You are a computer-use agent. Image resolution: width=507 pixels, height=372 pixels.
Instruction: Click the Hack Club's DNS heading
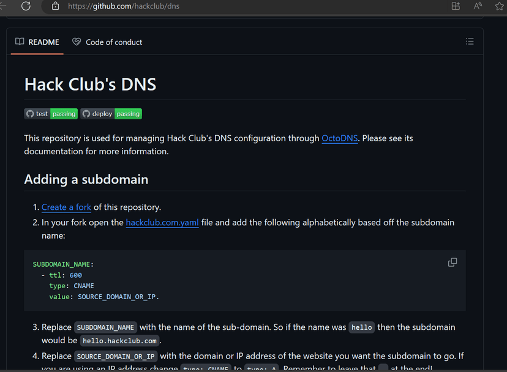90,84
